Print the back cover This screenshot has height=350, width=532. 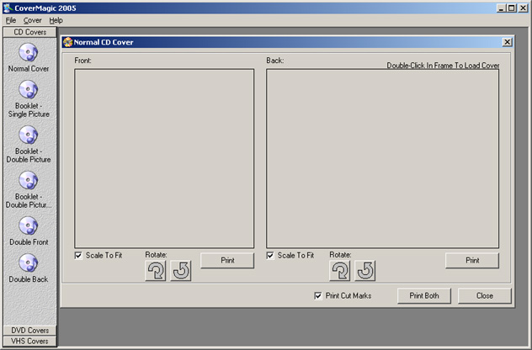point(472,261)
